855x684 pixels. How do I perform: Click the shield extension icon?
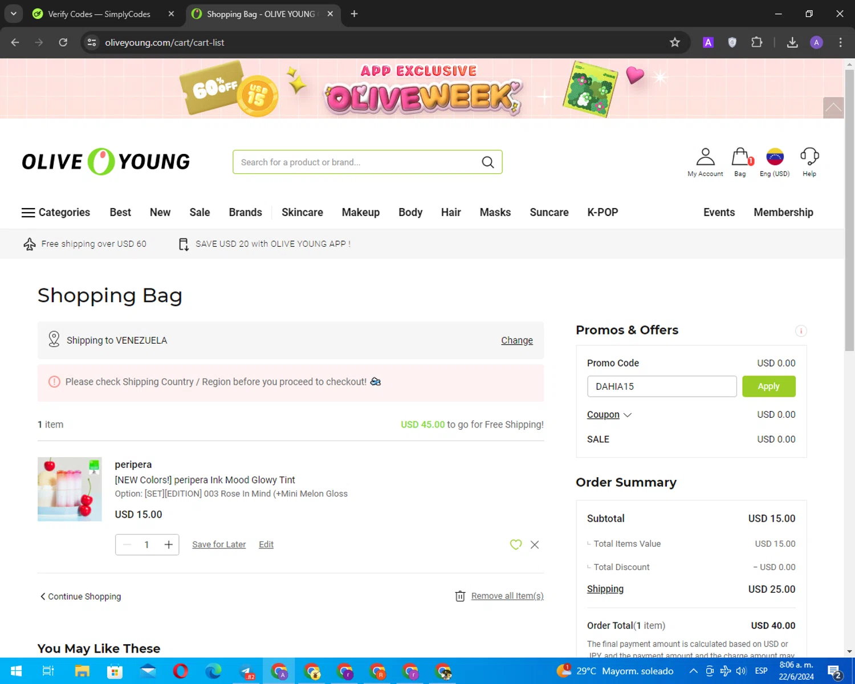[732, 42]
